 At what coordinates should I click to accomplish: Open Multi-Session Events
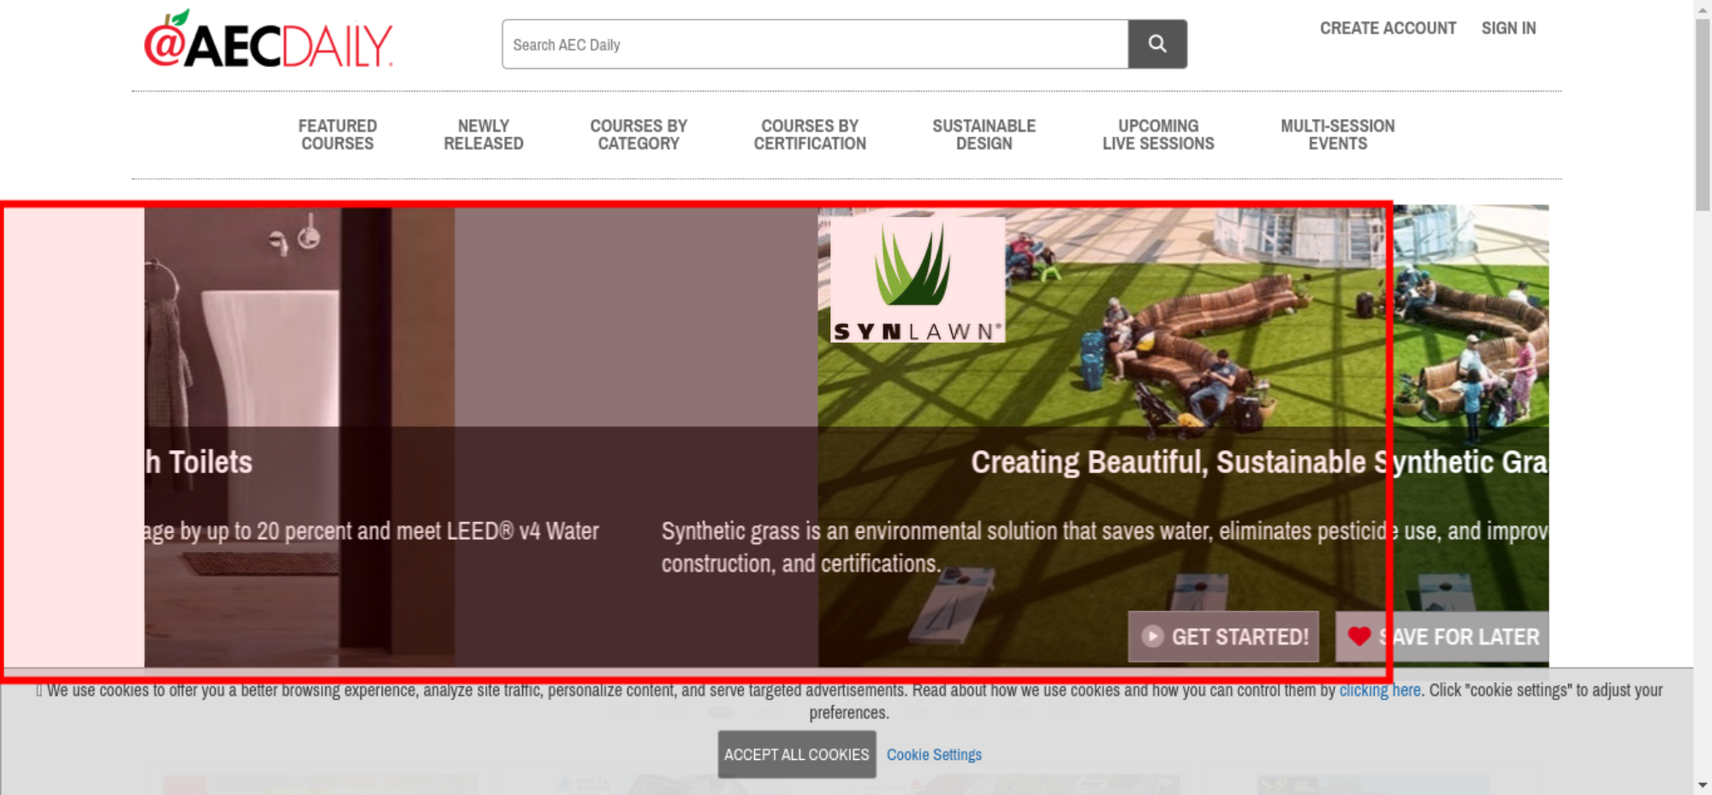pyautogui.click(x=1337, y=135)
